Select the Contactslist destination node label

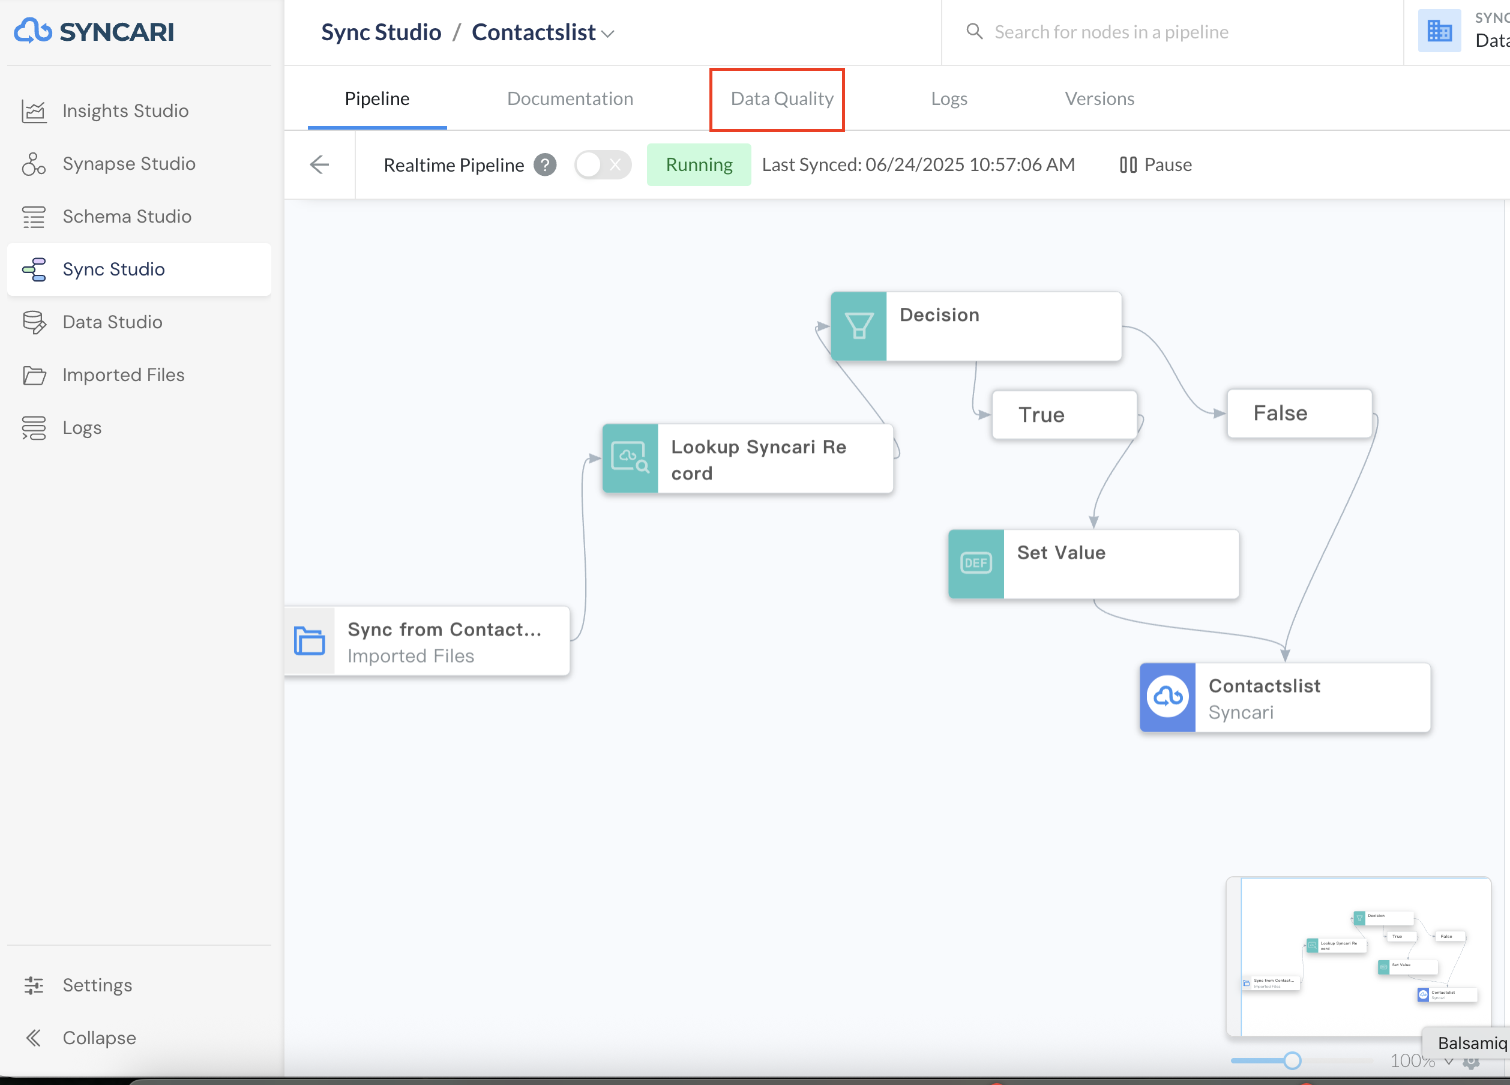(1265, 685)
